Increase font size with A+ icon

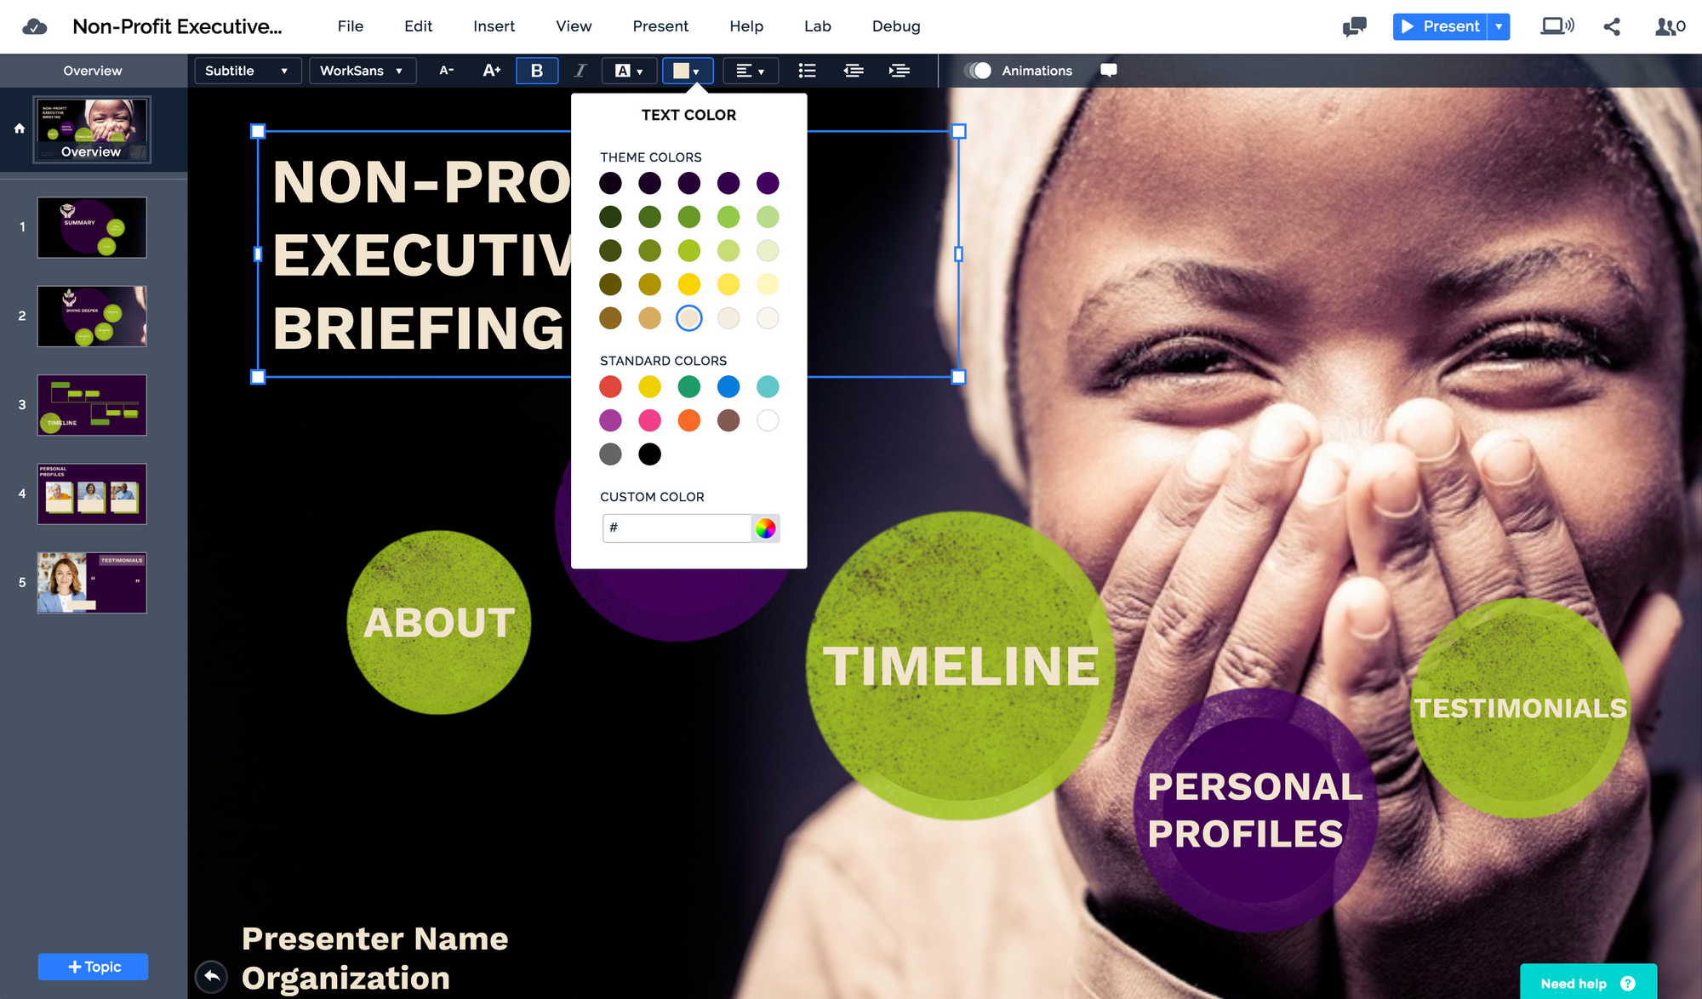click(492, 71)
